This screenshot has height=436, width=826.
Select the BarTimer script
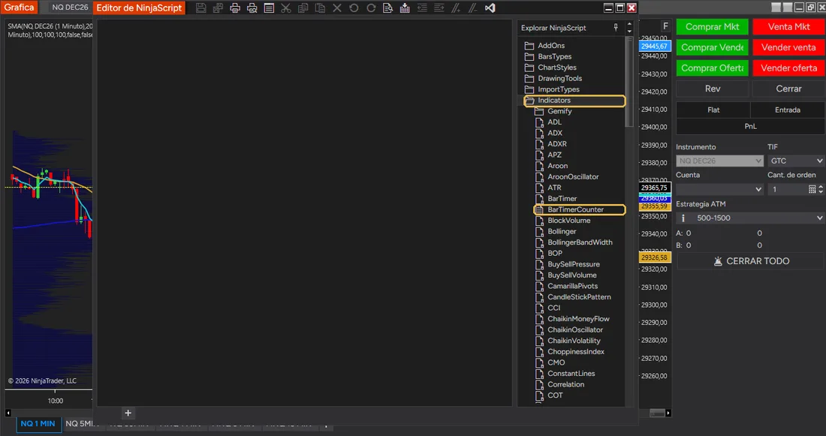(x=562, y=199)
